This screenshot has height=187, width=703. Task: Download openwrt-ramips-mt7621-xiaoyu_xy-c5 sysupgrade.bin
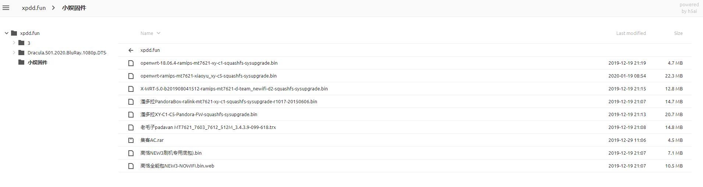208,76
